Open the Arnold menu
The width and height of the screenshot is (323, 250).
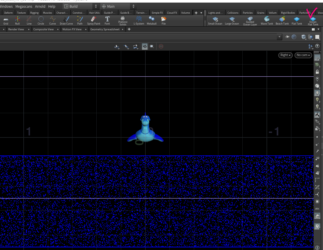(40, 6)
